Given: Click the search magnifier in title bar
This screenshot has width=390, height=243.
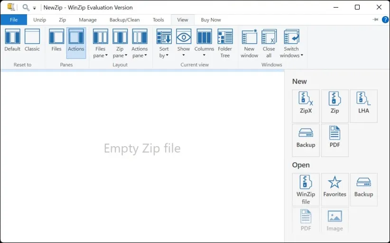Looking at the screenshot, I should [26, 7].
